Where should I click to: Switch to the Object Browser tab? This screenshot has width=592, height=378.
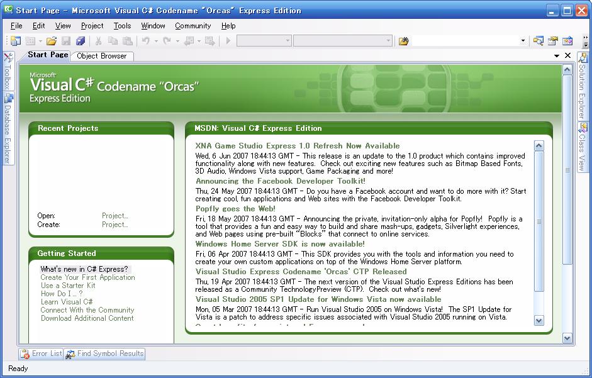tap(101, 56)
